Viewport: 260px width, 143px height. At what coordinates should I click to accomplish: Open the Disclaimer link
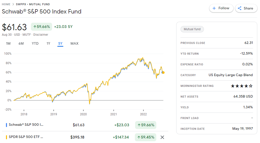41,35
